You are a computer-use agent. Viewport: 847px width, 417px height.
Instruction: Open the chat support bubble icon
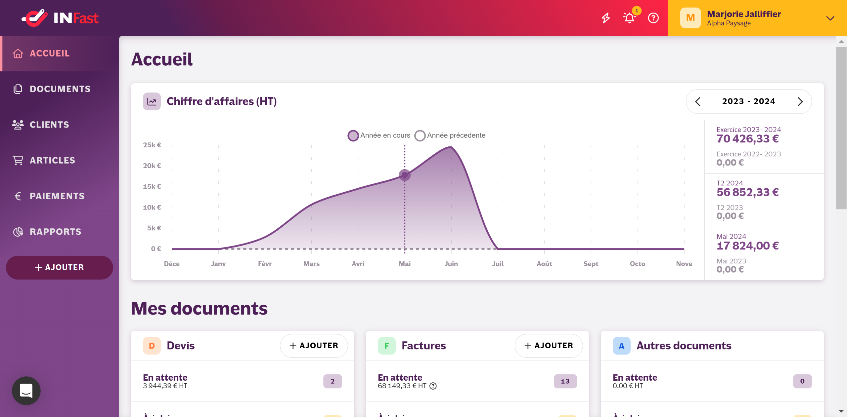point(26,391)
